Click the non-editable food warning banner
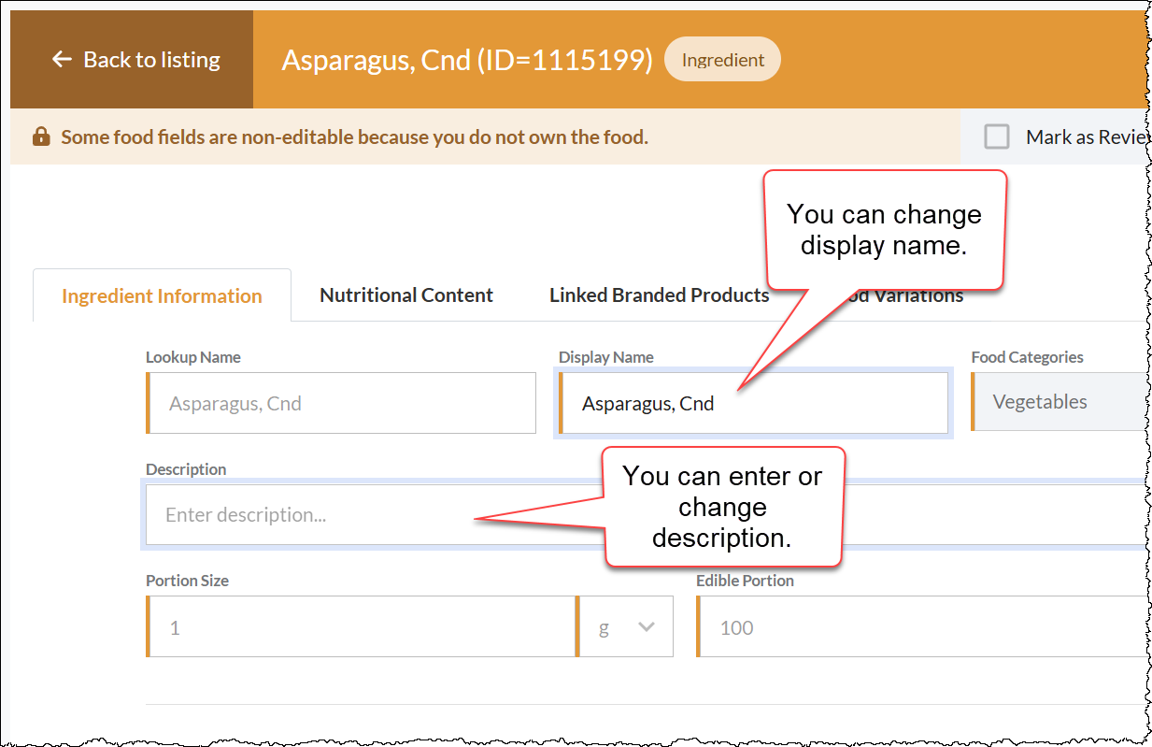 353,136
